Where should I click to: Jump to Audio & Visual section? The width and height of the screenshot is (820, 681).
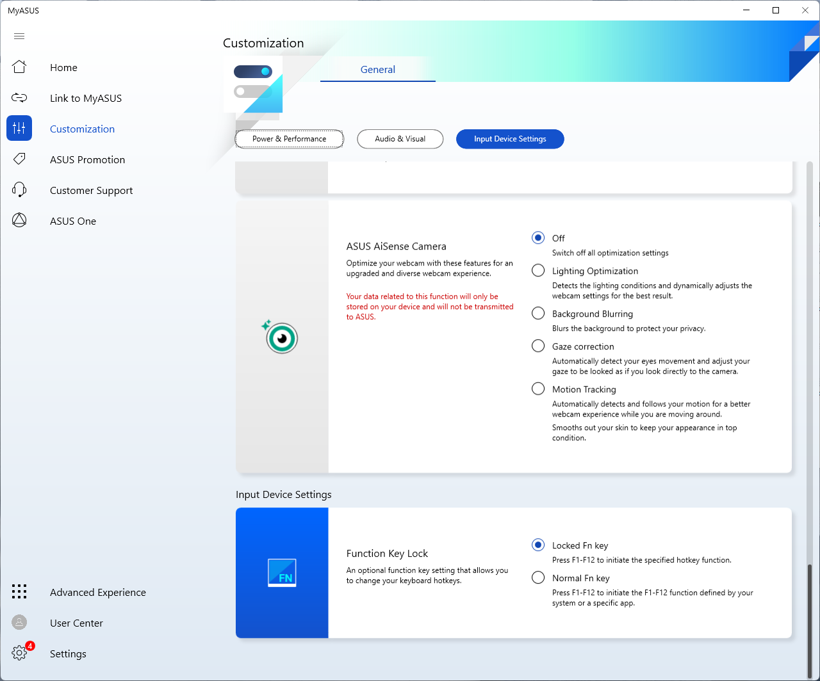[x=400, y=139]
